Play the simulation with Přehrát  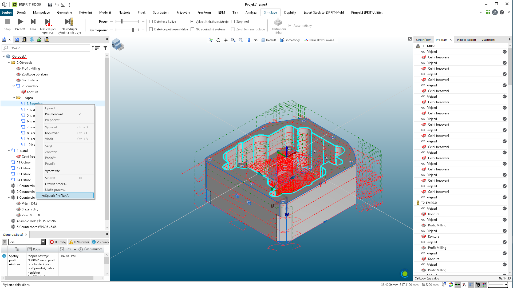20,24
